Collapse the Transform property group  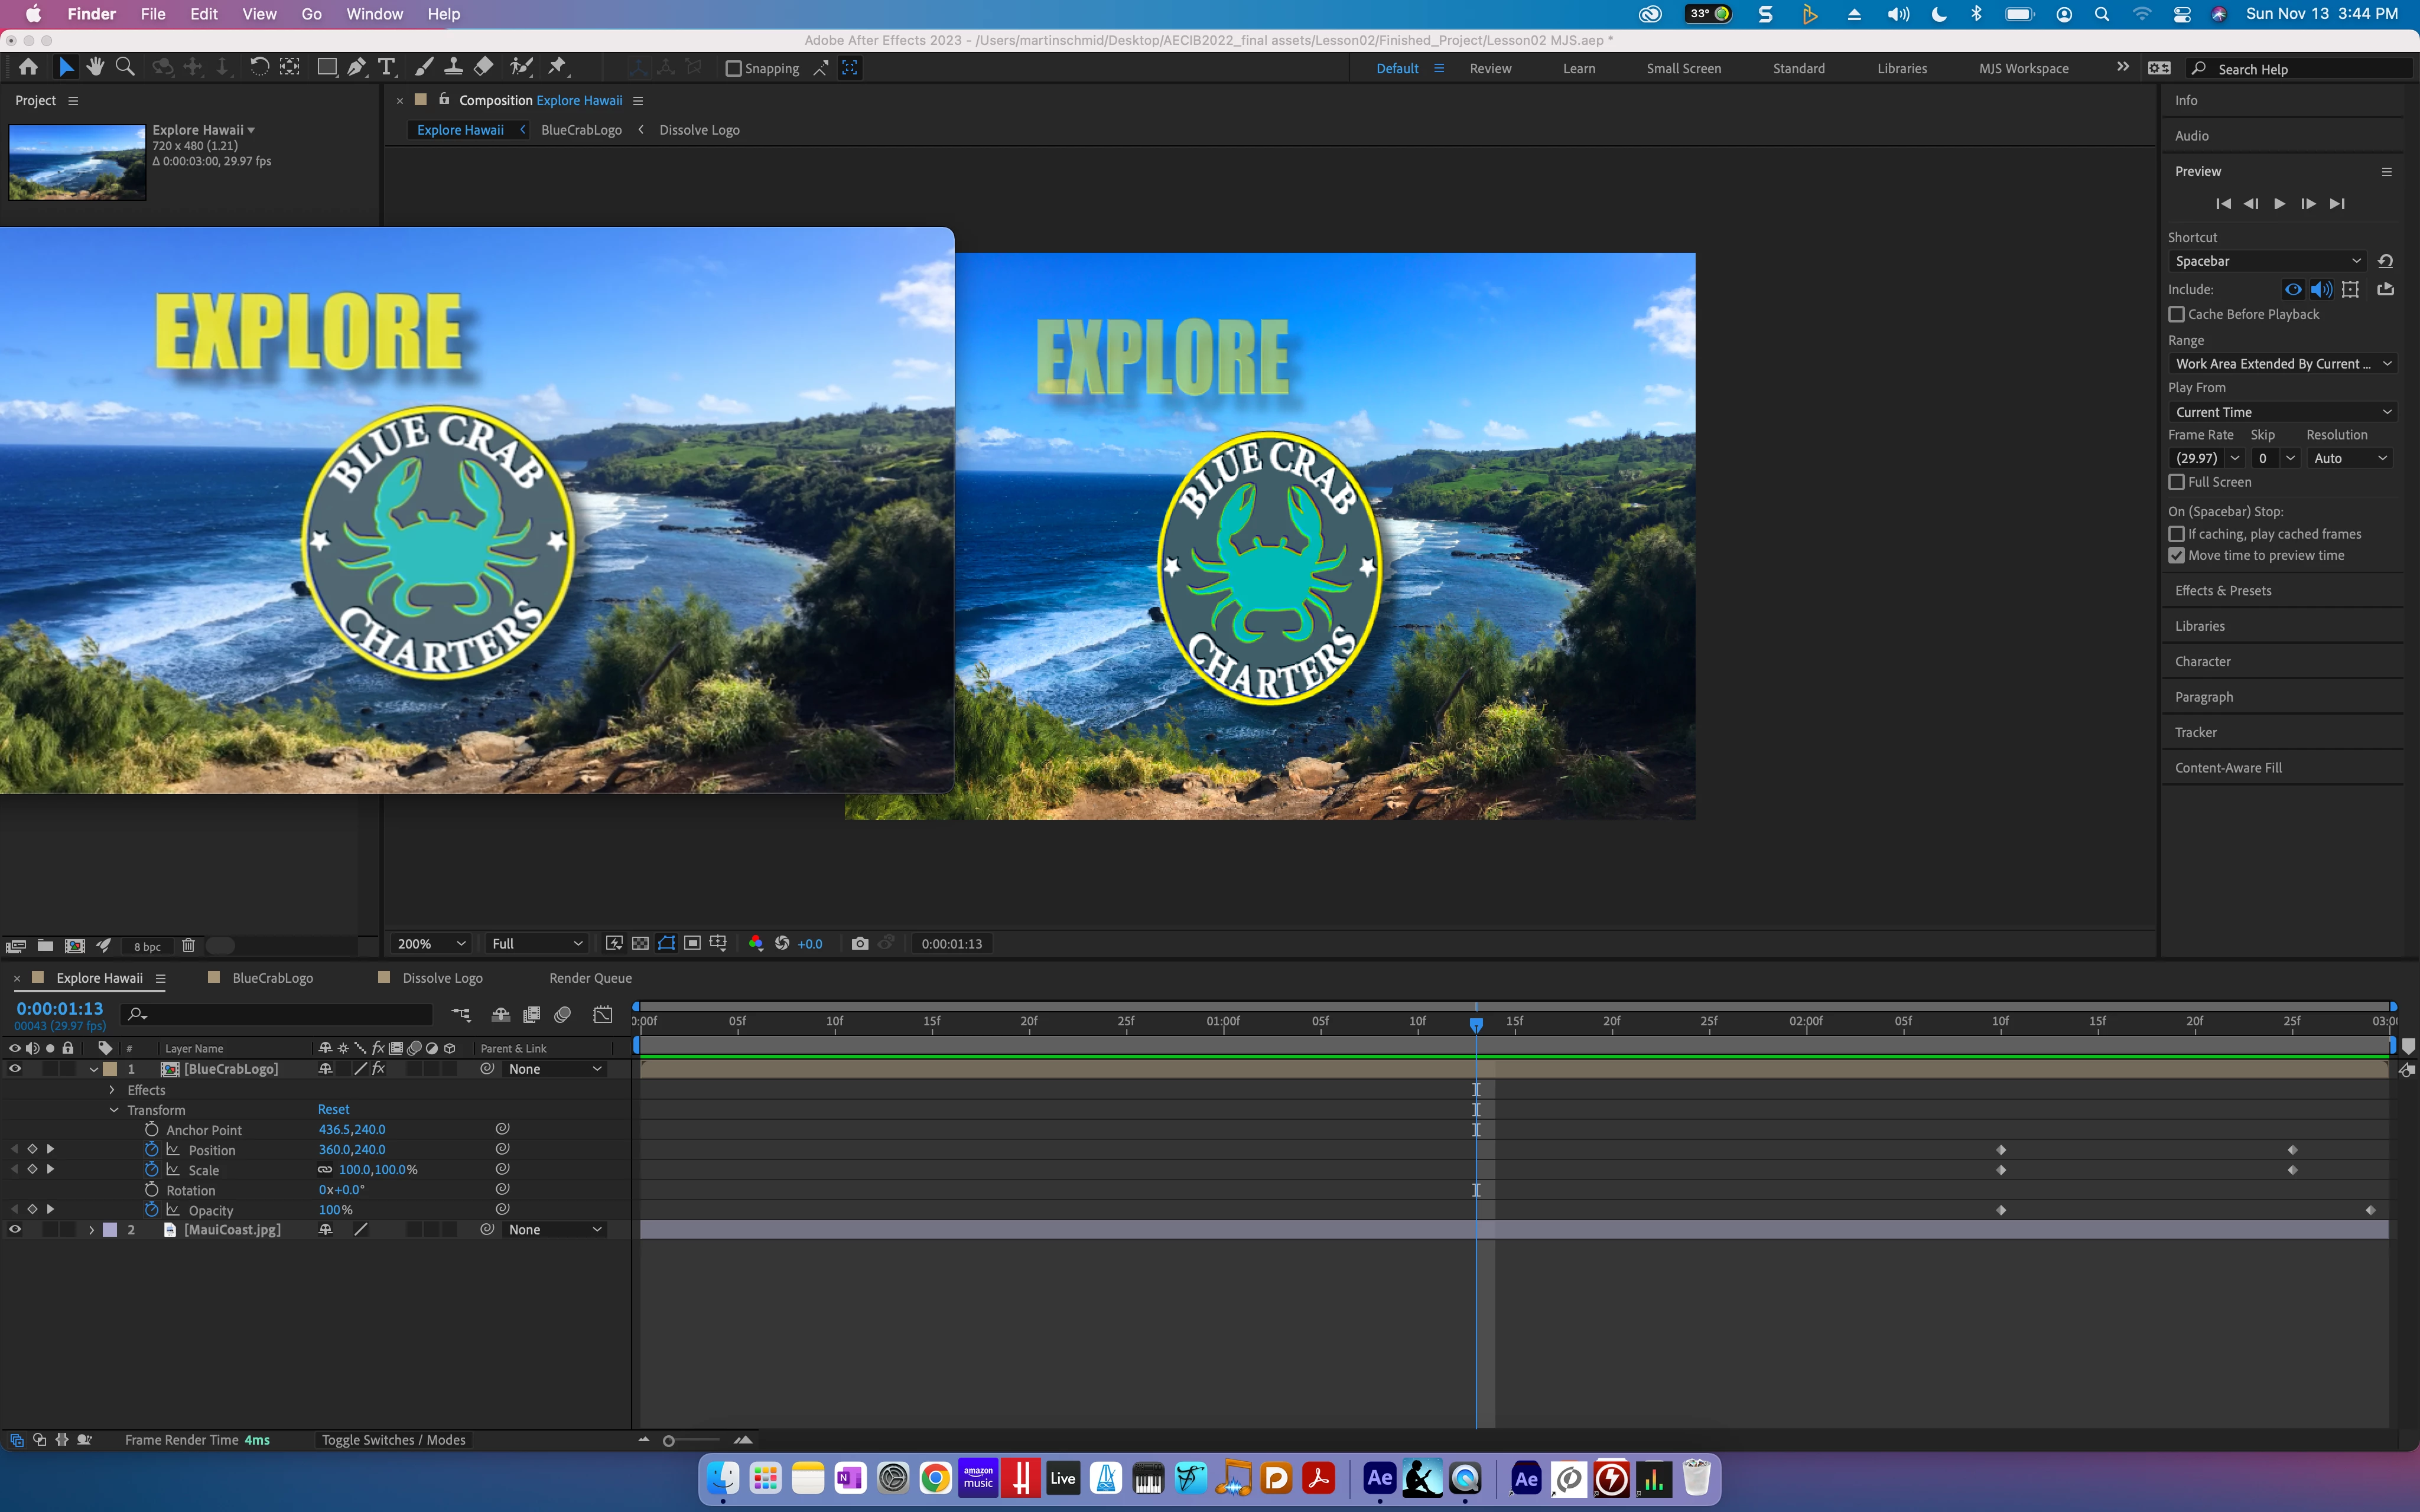coord(114,1110)
